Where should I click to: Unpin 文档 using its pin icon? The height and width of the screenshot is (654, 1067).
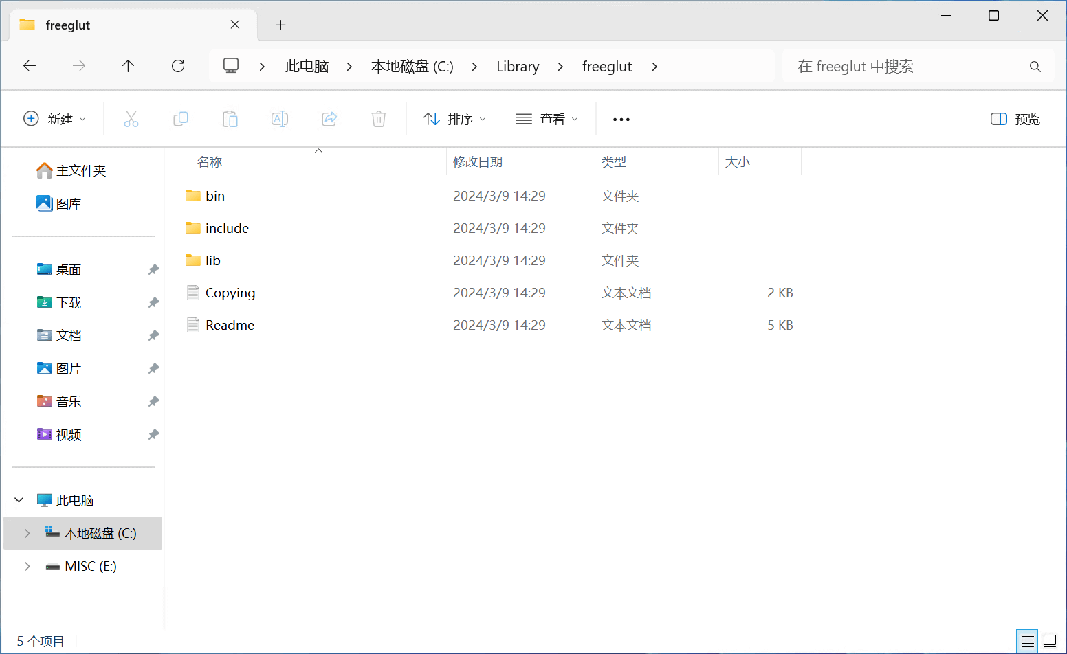point(153,336)
